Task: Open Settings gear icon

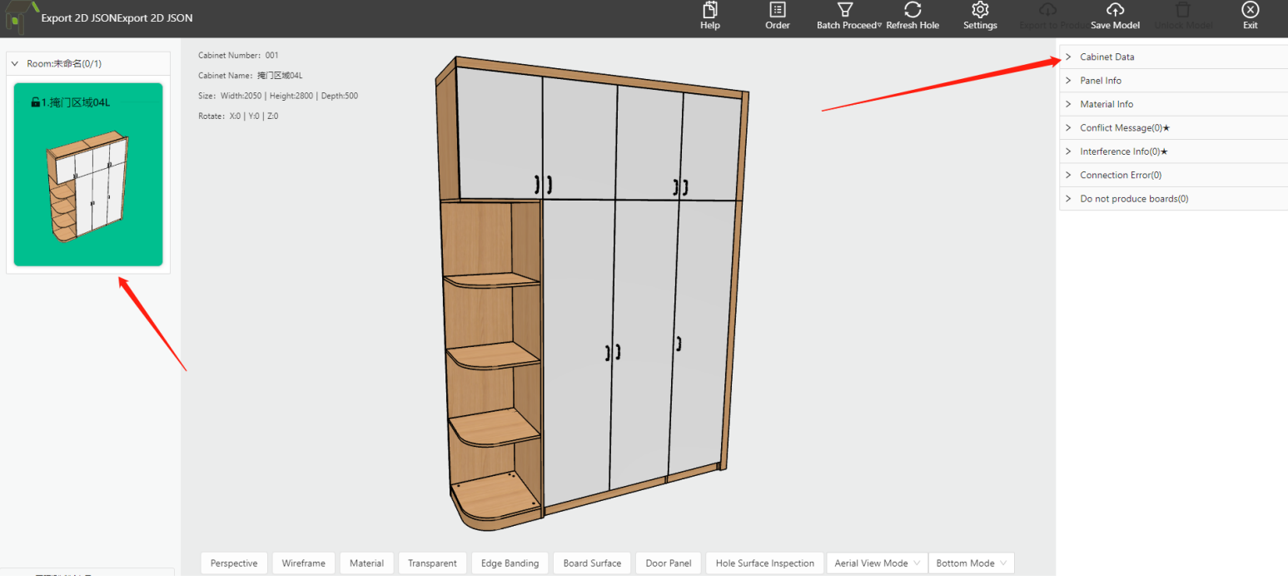Action: tap(980, 11)
